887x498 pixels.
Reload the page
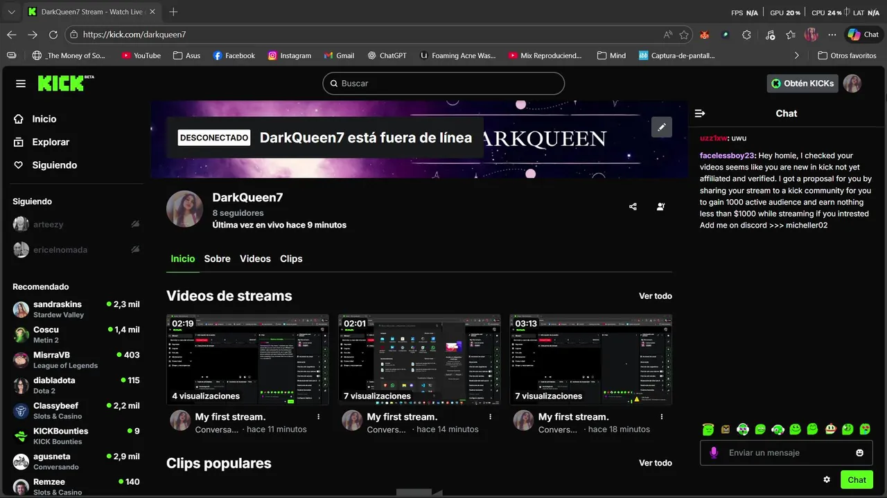[53, 35]
